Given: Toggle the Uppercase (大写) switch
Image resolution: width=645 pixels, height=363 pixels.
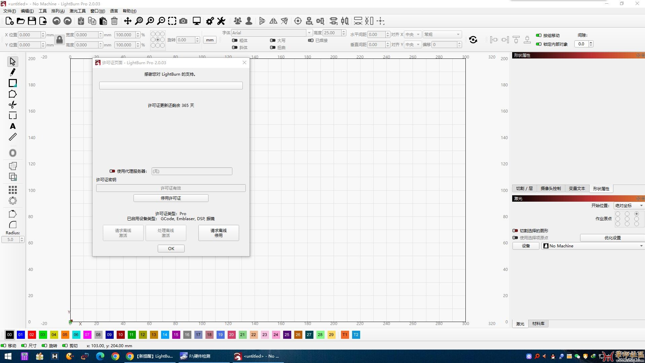Looking at the screenshot, I should 273,40.
